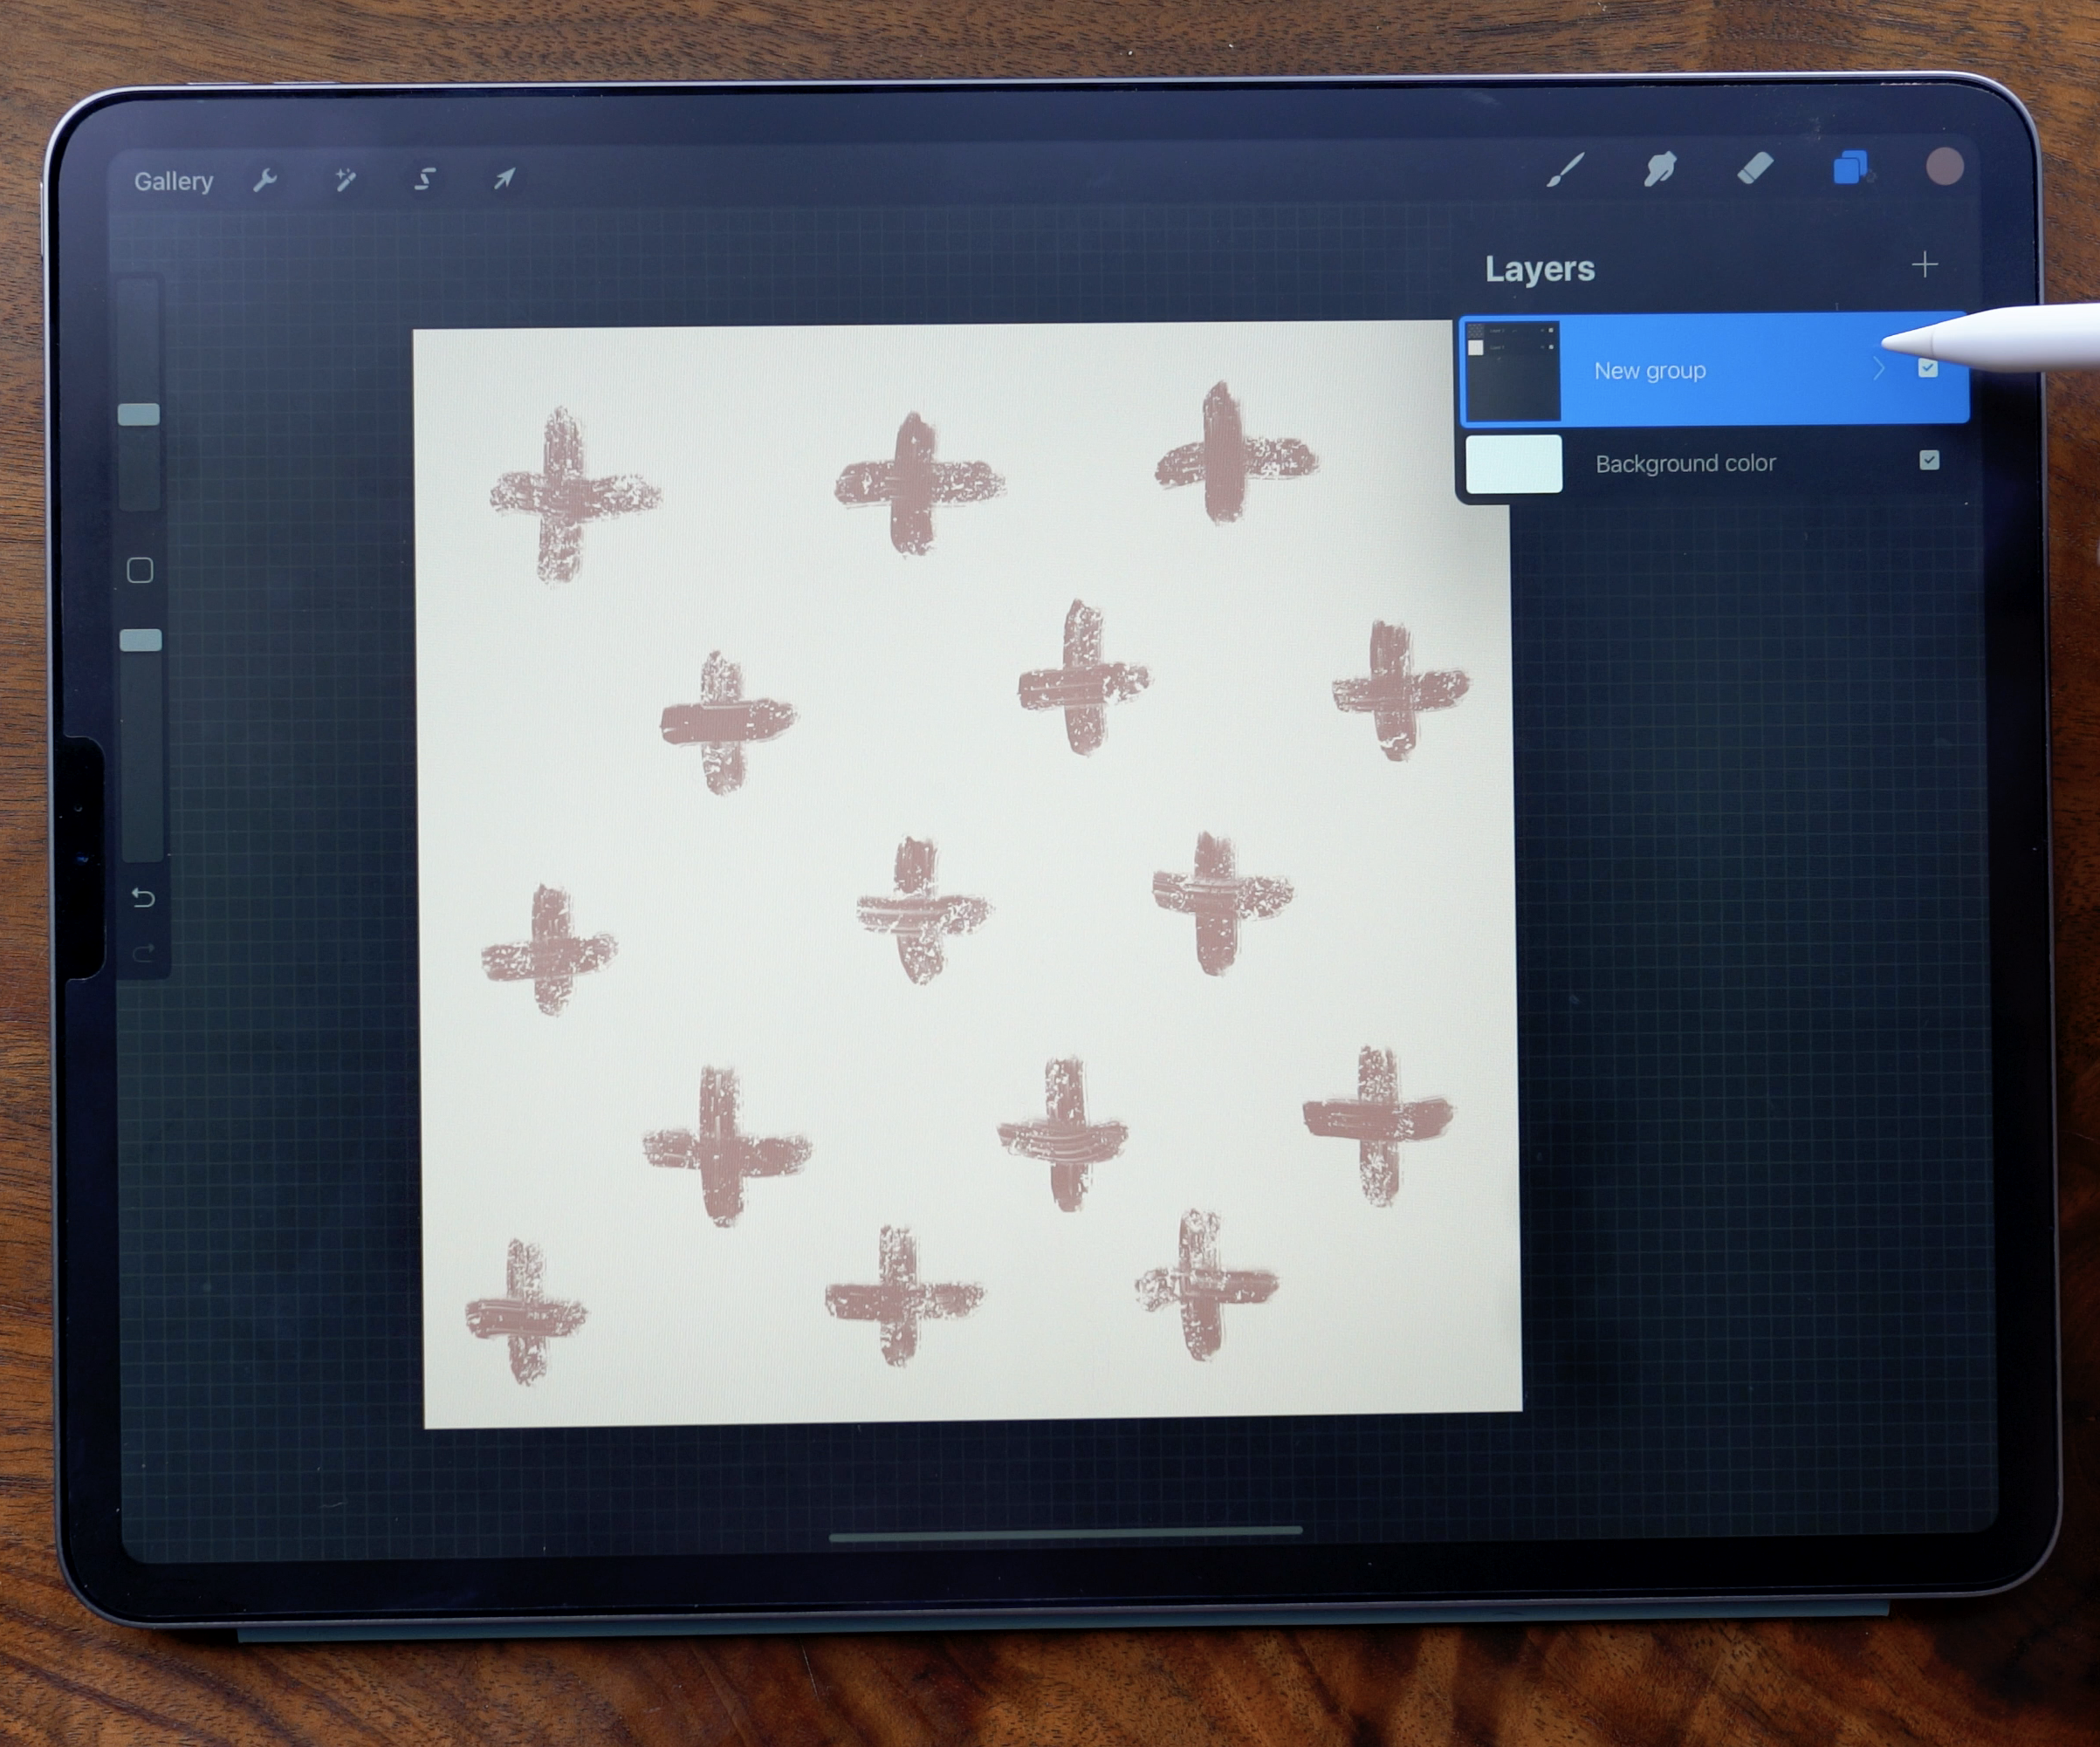
Task: Tap the iPad home indicator bar
Action: (1065, 1535)
